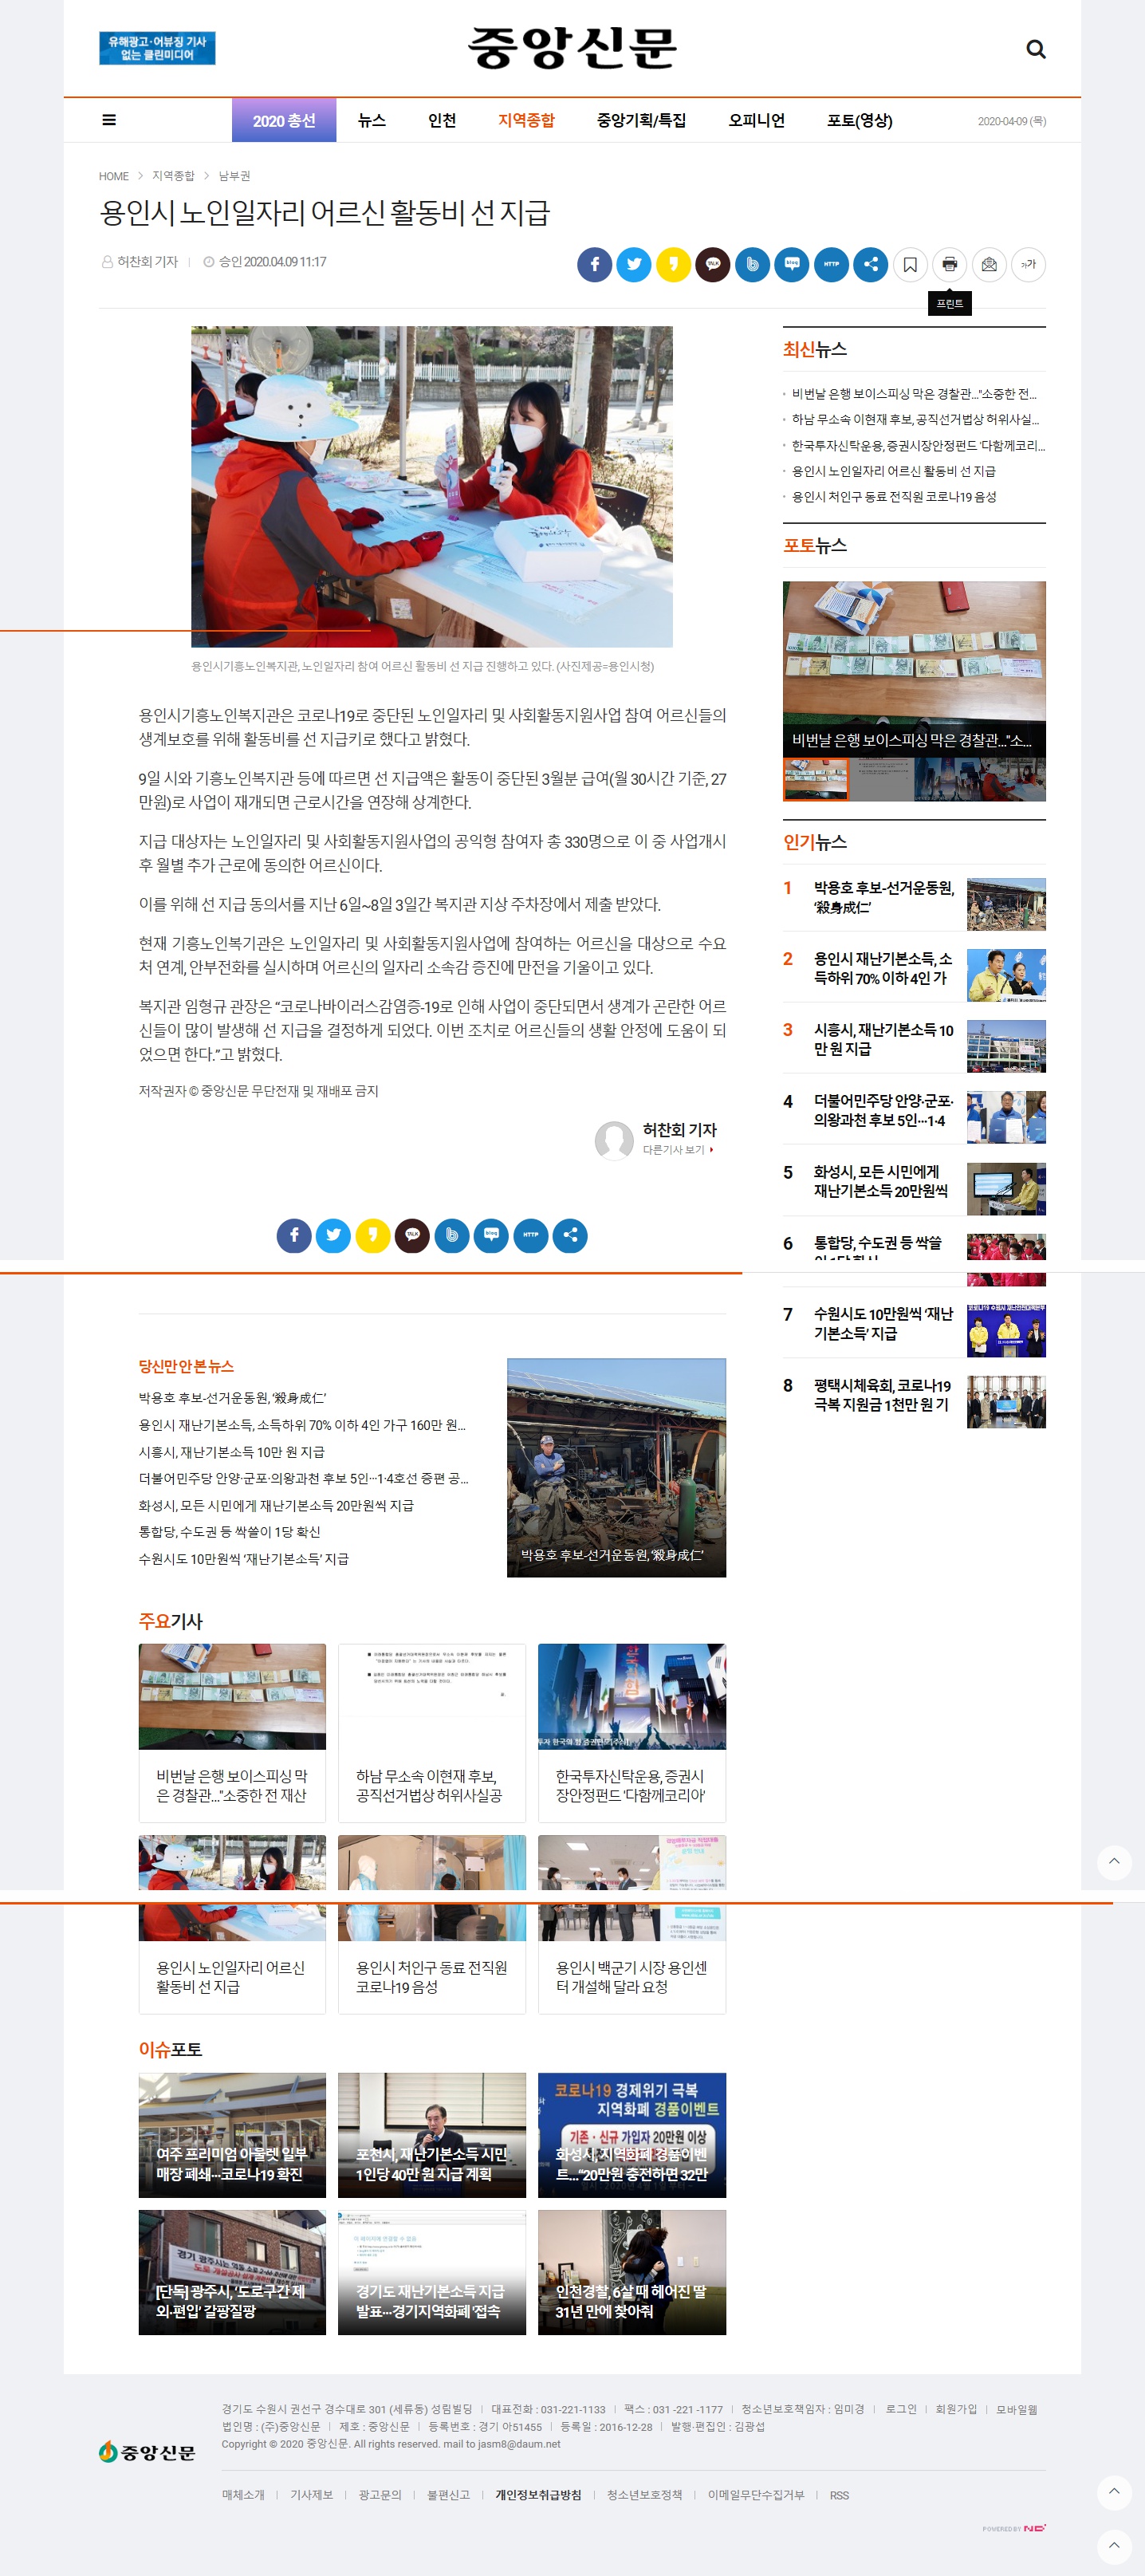Go to the 오피니언 menu
The height and width of the screenshot is (2576, 1145).
tap(756, 120)
